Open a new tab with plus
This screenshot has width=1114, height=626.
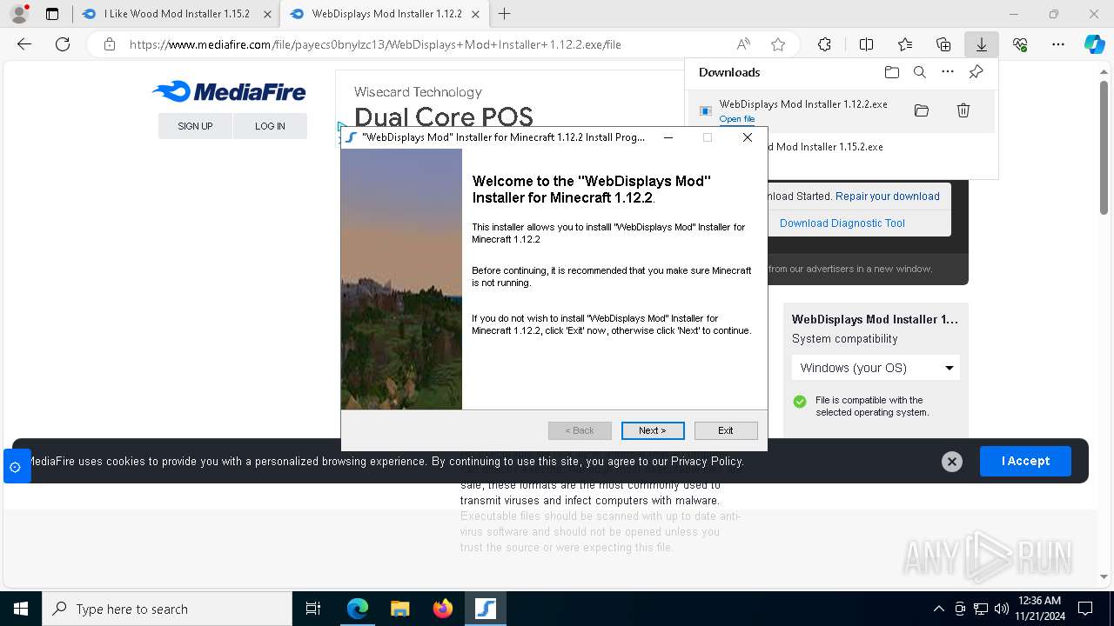[504, 14]
